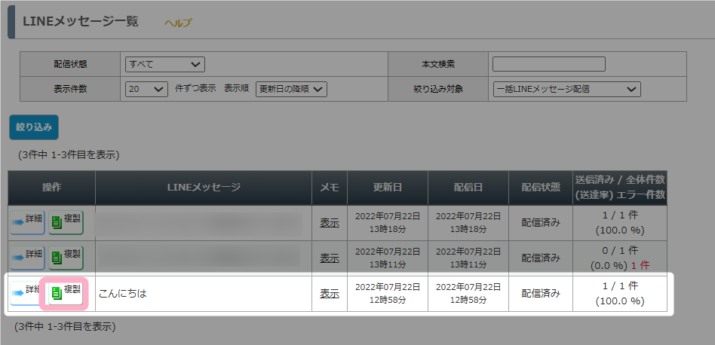The width and height of the screenshot is (715, 345).
Task: Open the 表示件数 dropdown showing 20
Action: pos(146,89)
